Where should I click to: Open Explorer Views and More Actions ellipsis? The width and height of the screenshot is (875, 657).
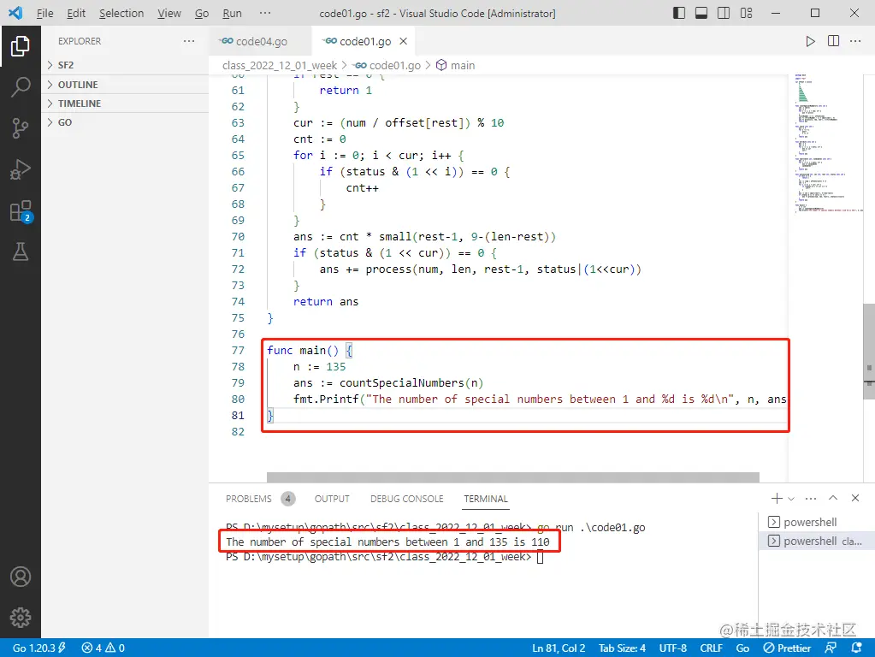coord(189,41)
